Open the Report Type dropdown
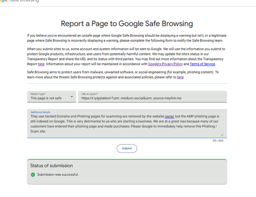 click(52, 96)
